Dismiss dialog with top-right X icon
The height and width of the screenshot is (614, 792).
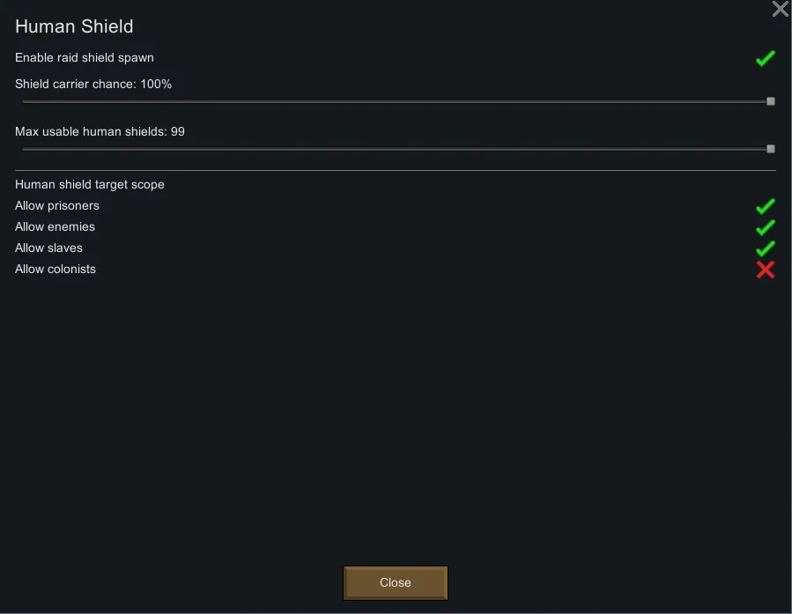(x=780, y=10)
